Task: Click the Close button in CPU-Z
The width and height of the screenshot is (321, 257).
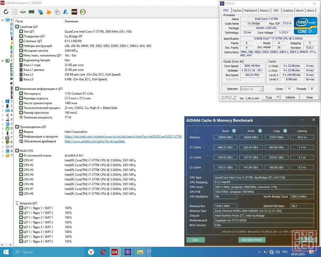Action: click(x=309, y=97)
